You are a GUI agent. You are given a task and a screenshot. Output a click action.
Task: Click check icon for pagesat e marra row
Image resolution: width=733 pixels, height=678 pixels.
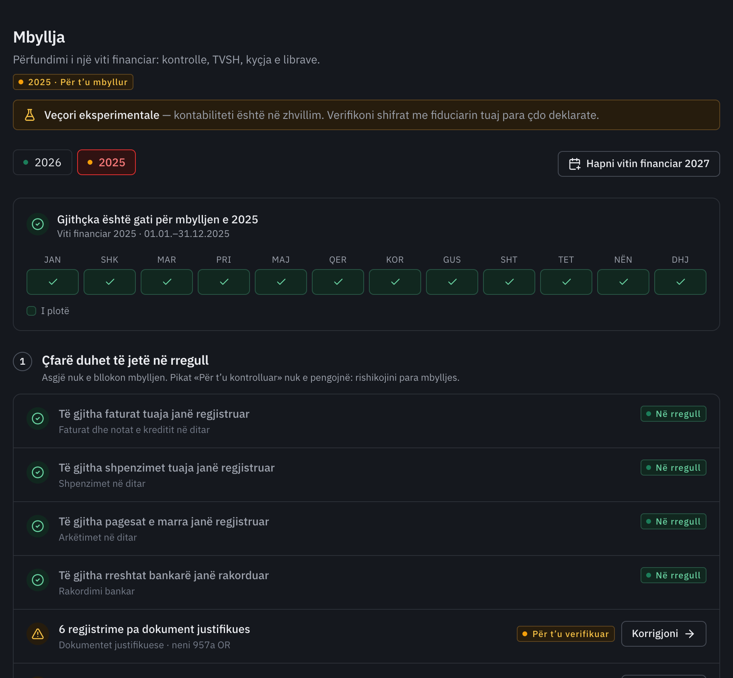[38, 526]
